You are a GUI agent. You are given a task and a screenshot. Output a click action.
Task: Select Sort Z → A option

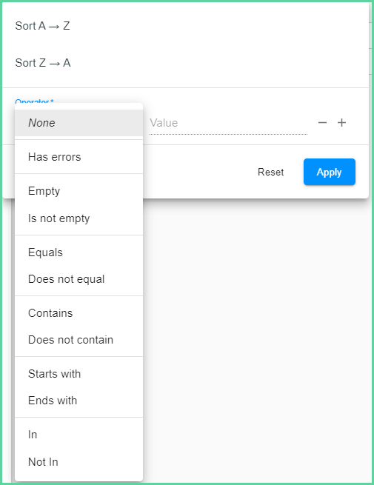[x=186, y=63]
